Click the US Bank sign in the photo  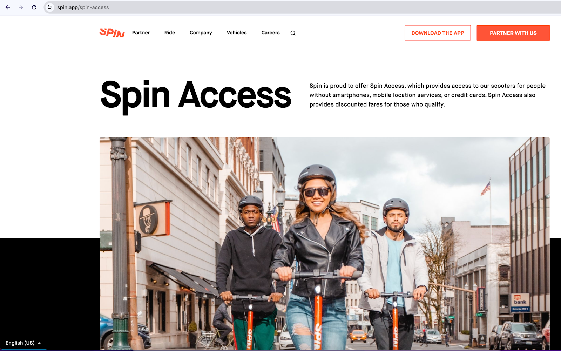pyautogui.click(x=520, y=300)
